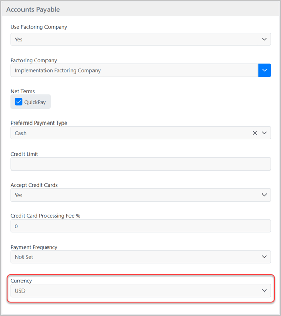Click the Currency field chevron icon

pyautogui.click(x=264, y=290)
